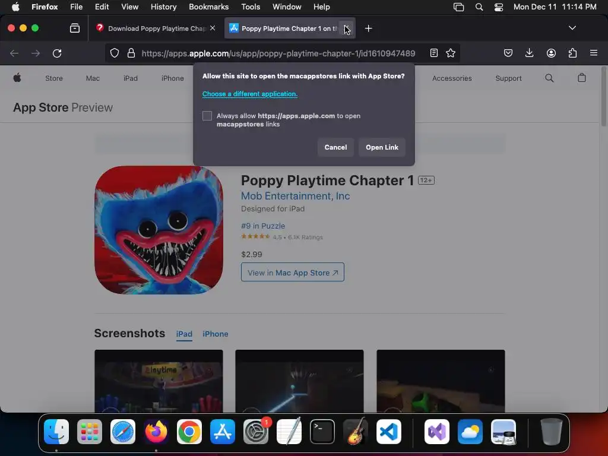The width and height of the screenshot is (608, 456).
Task: Click the site security padlock icon
Action: tap(131, 53)
